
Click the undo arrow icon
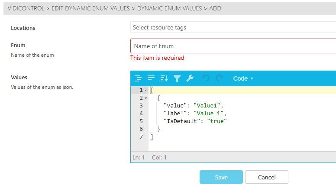point(206,78)
